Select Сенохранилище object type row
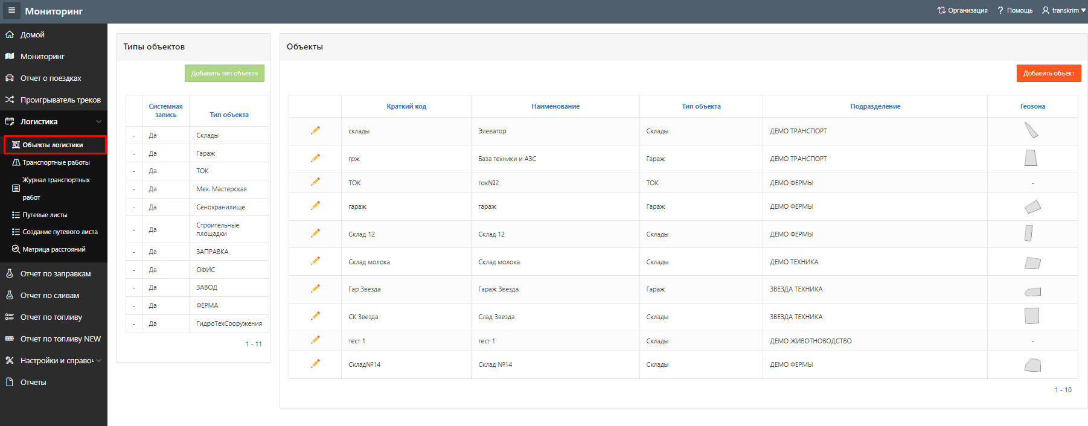This screenshot has width=1088, height=426. pos(220,207)
